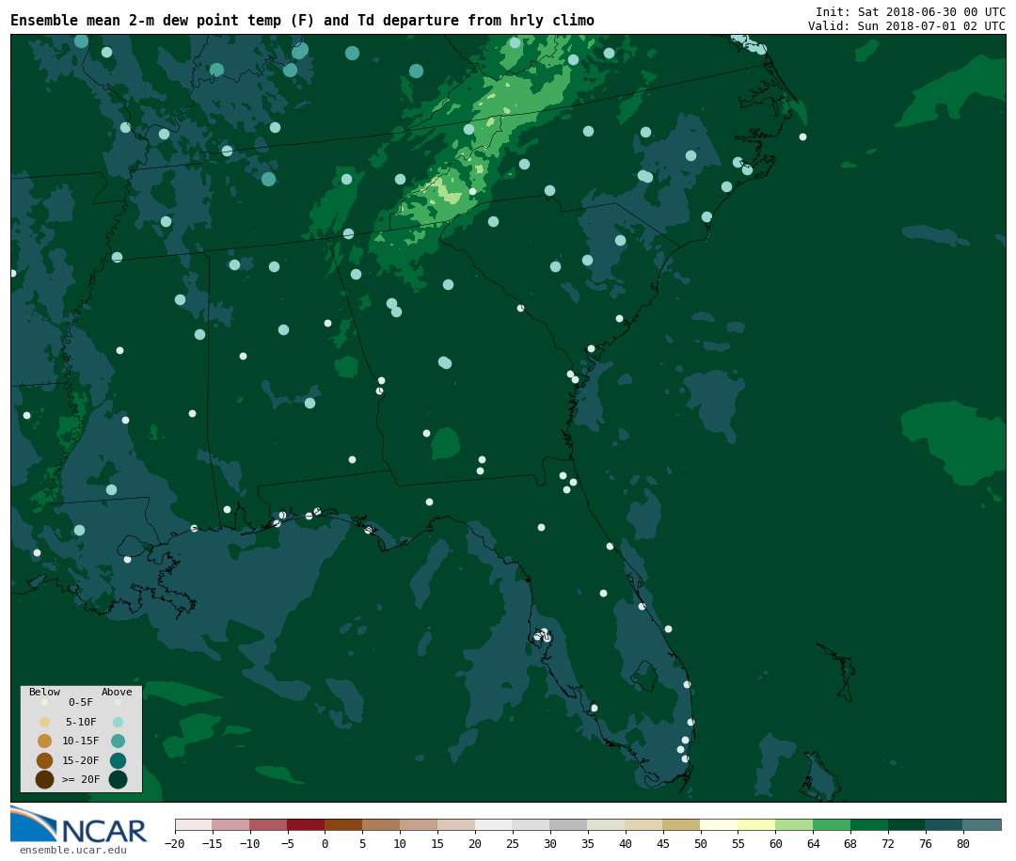Pick the yellow swatch between 55 and 60
Screen dimensions: 1016x861
pyautogui.click(x=756, y=824)
